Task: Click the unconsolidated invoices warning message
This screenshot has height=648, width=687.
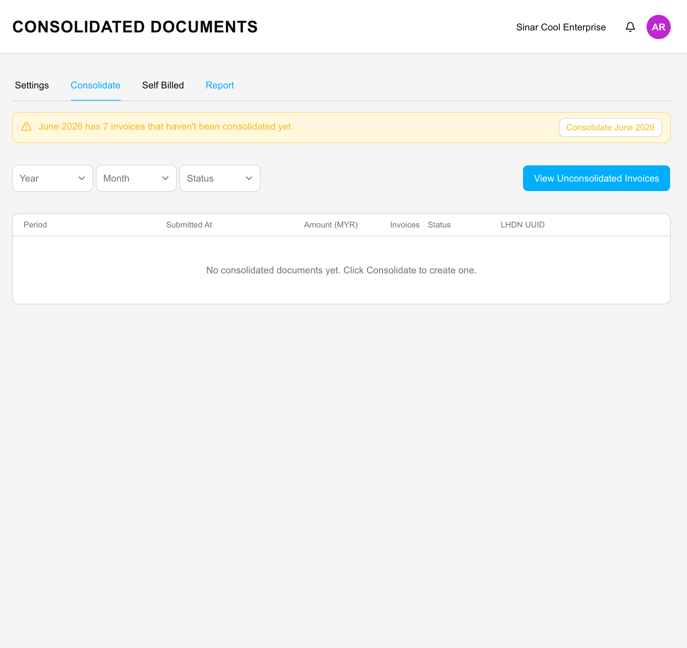Action: (x=166, y=127)
